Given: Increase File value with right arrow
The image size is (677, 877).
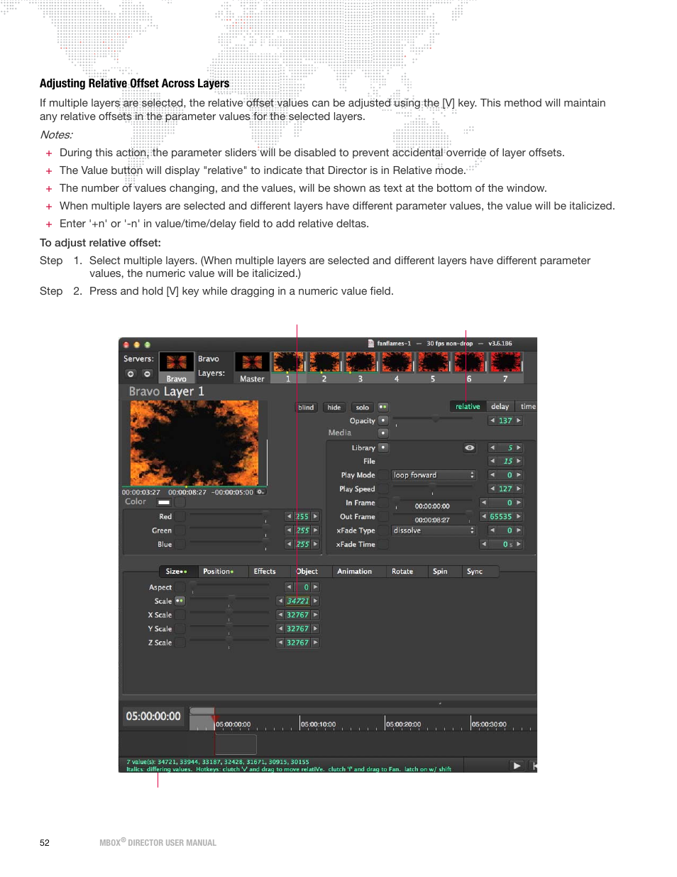Looking at the screenshot, I should [519, 461].
